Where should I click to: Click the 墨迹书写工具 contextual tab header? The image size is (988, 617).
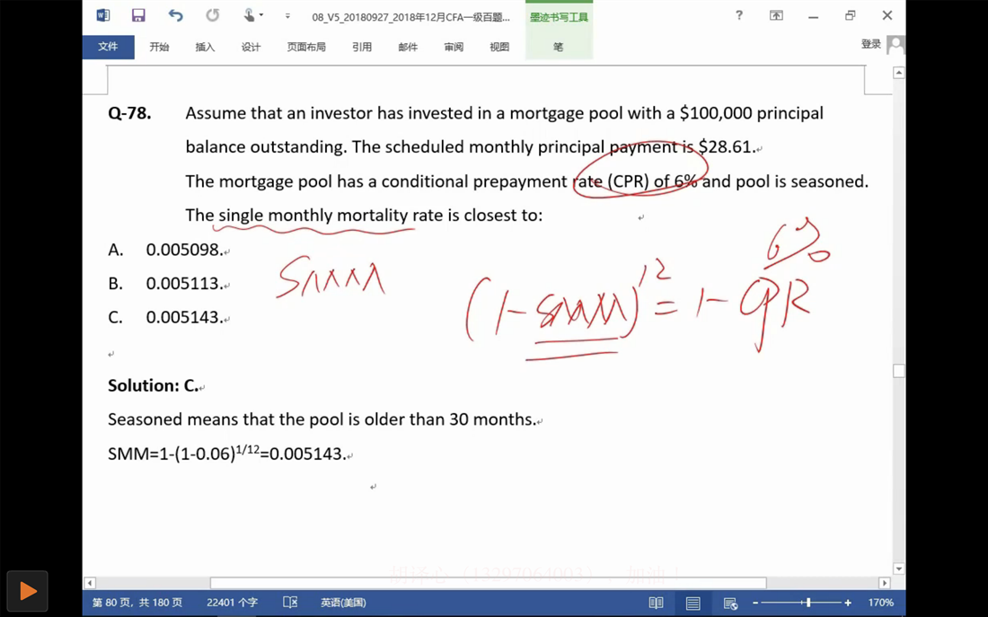[x=559, y=17]
